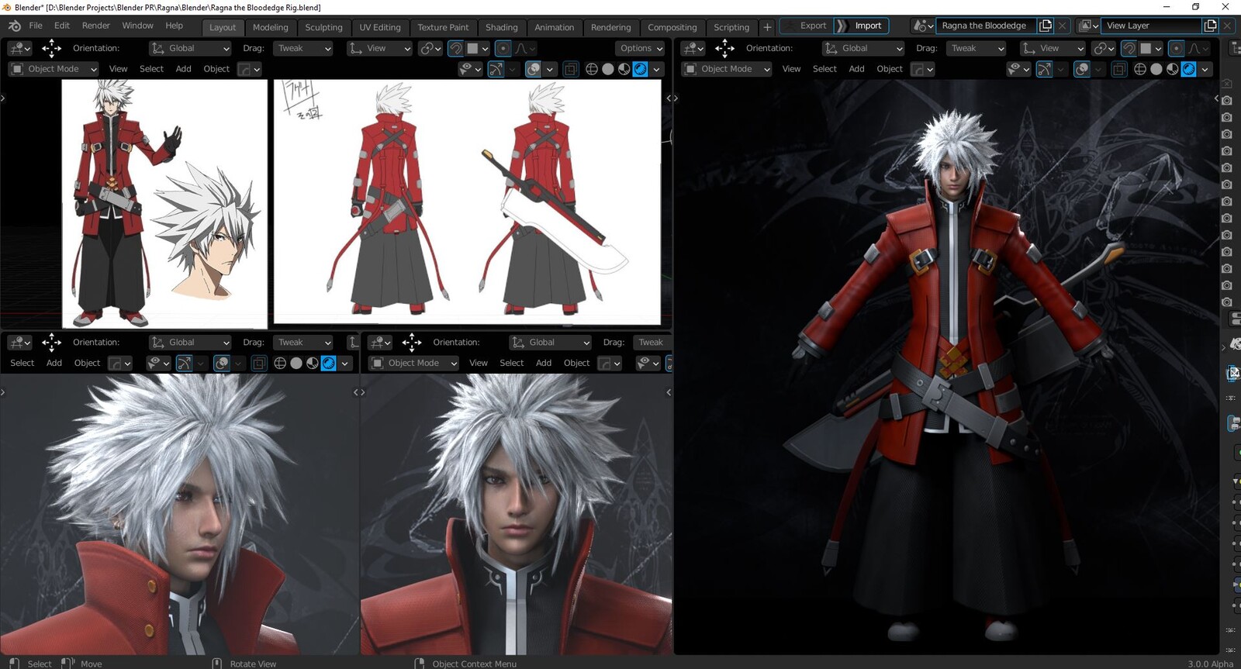Screen dimensions: 1241x669
Task: Toggle proportional editing in reference sheet viewport
Action: coord(503,48)
